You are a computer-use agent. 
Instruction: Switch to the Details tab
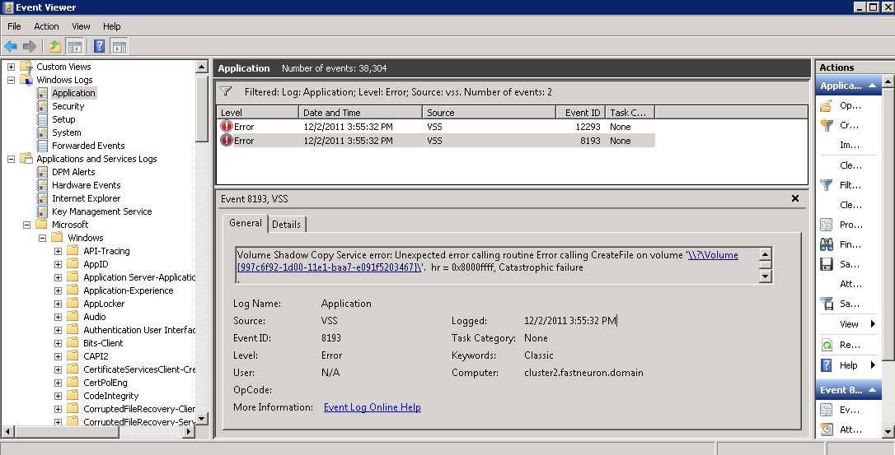point(286,224)
